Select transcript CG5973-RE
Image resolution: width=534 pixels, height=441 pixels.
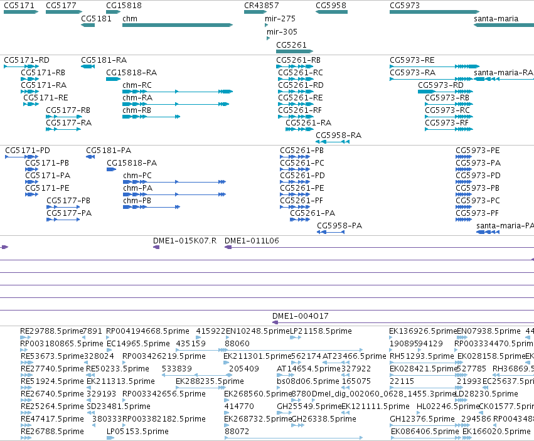click(x=435, y=66)
